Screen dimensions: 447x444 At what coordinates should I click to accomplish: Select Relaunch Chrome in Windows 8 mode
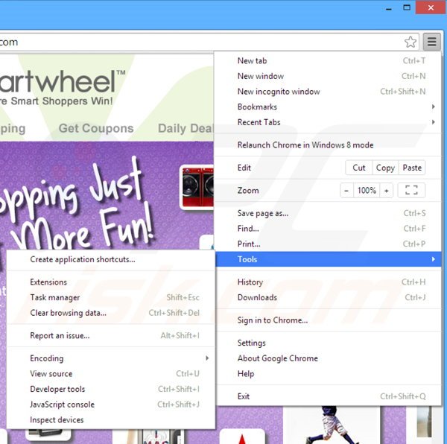[x=328, y=145]
